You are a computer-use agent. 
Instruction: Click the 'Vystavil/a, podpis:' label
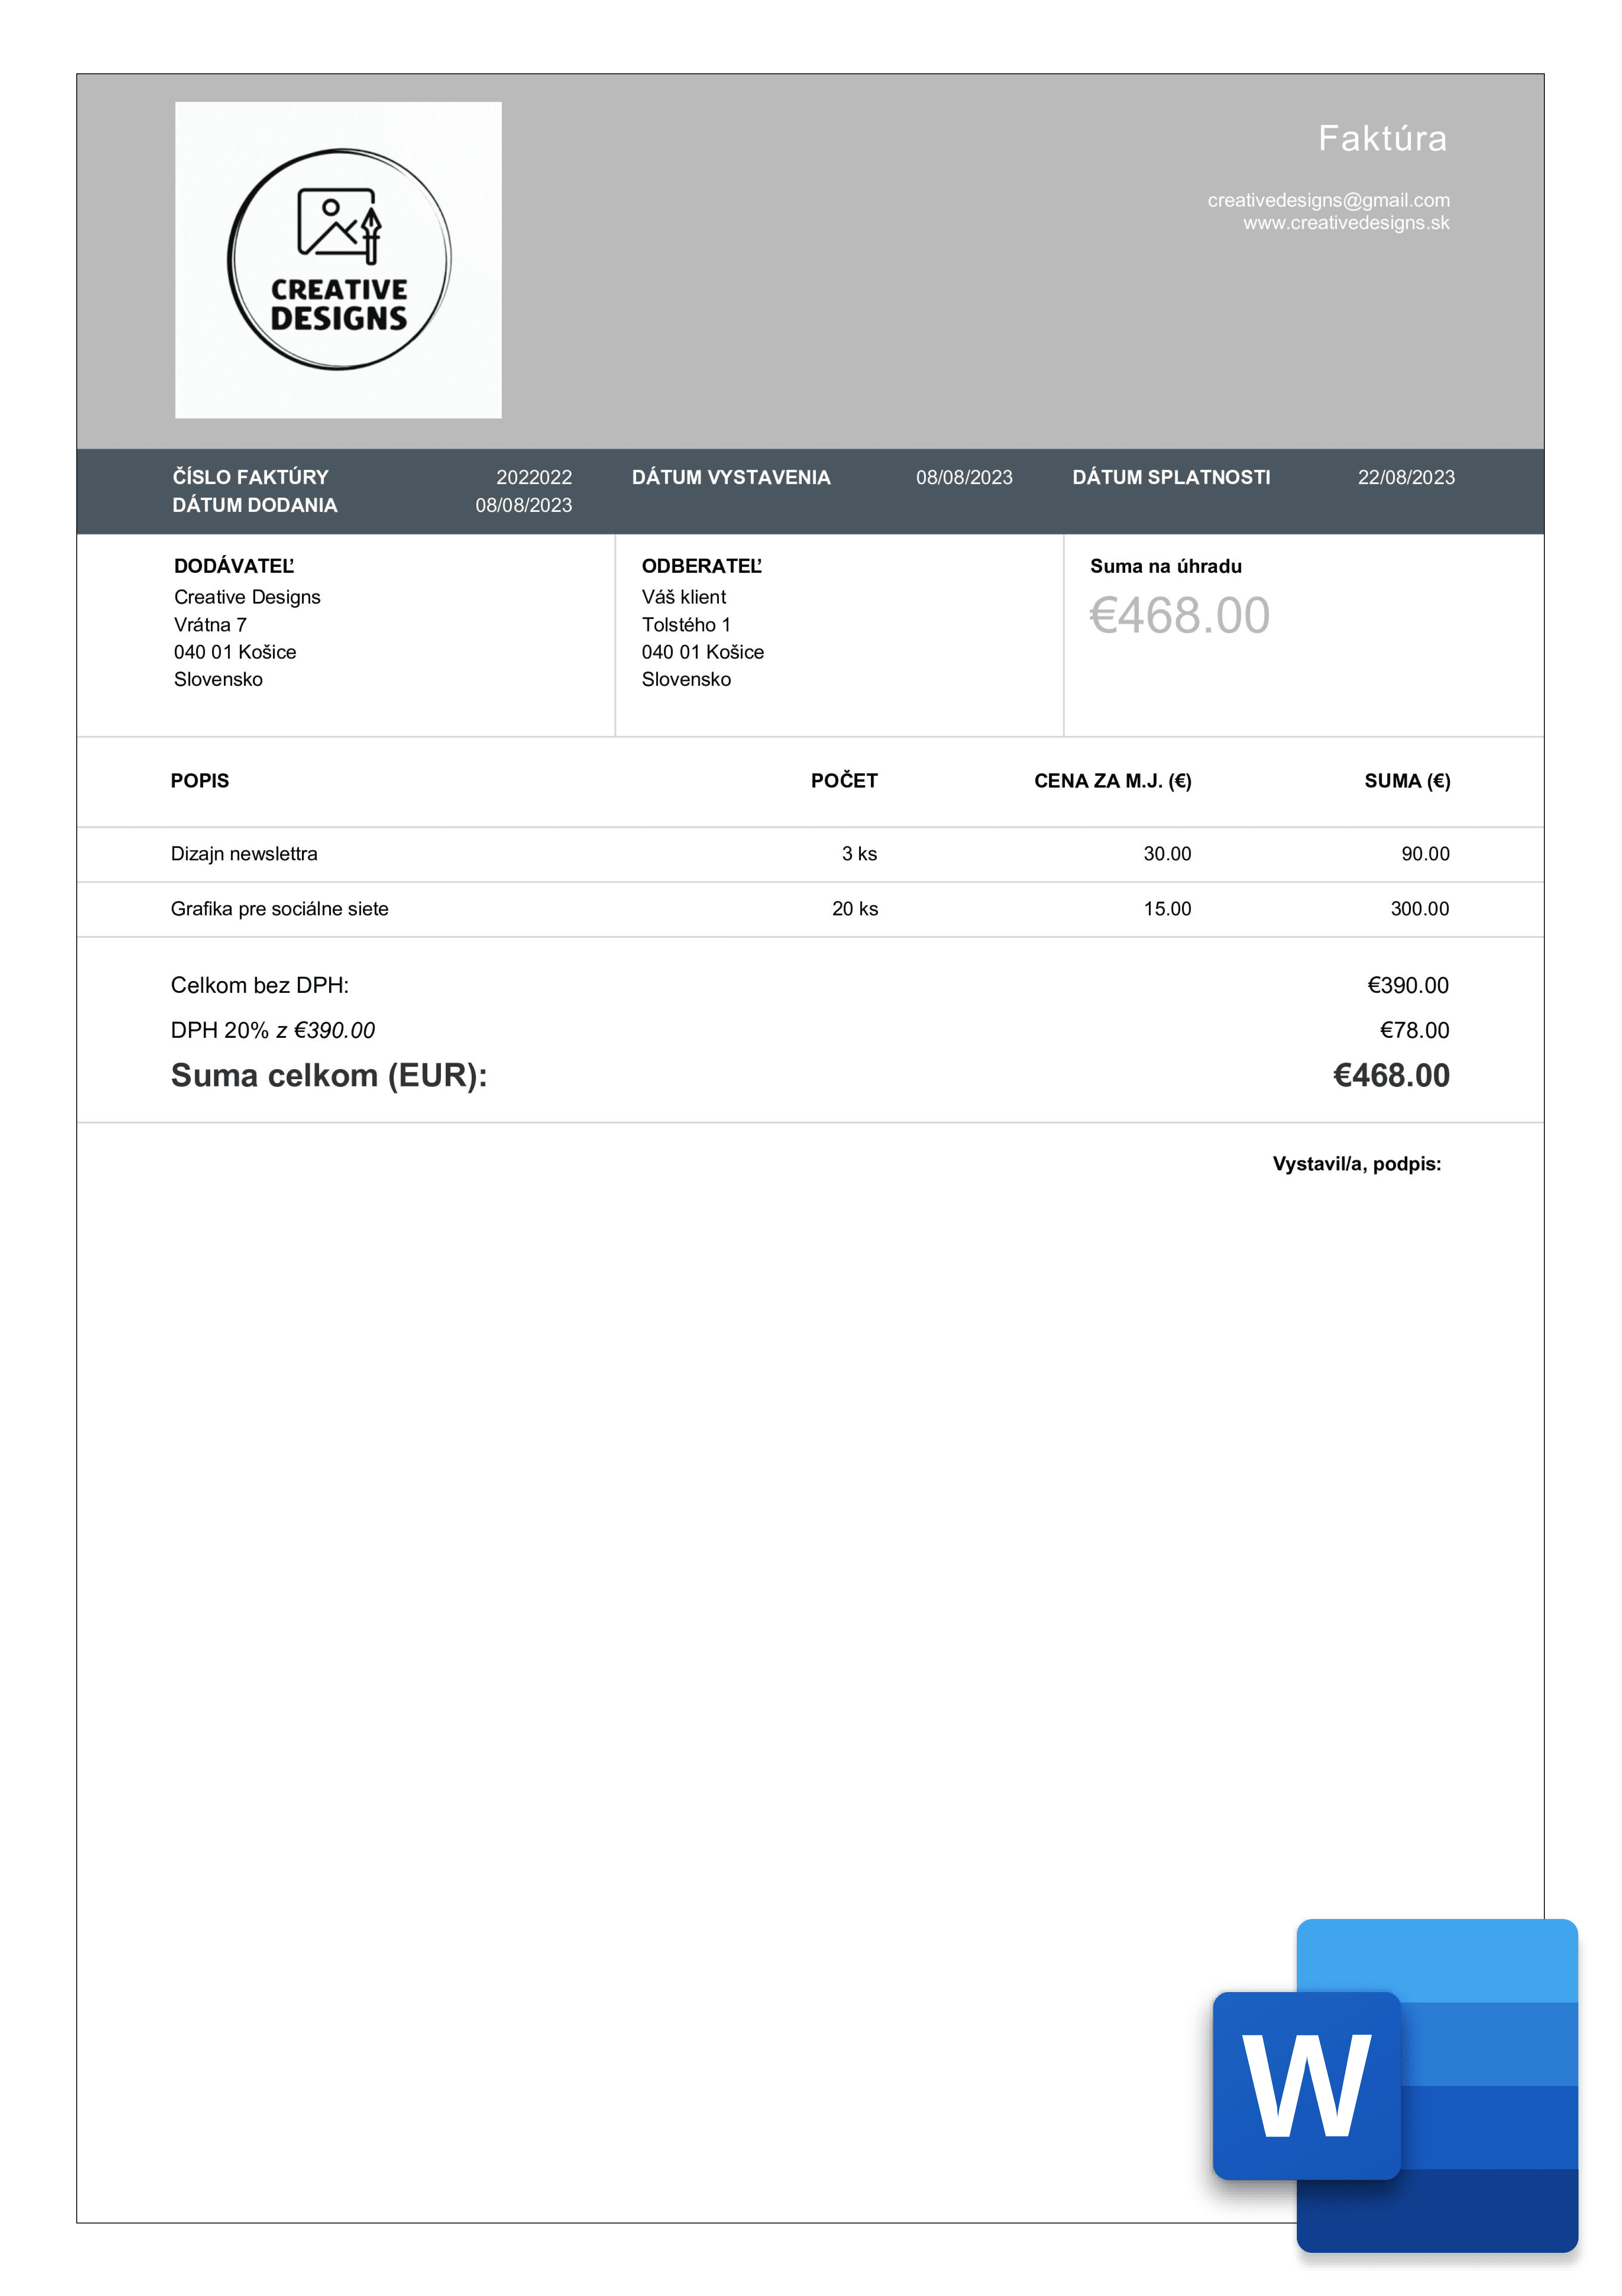click(x=1357, y=1164)
